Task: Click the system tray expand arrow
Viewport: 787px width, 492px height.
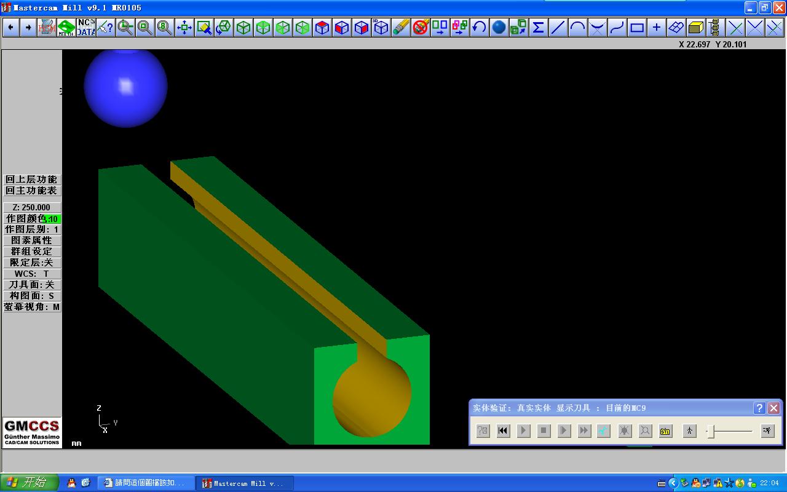Action: [673, 483]
